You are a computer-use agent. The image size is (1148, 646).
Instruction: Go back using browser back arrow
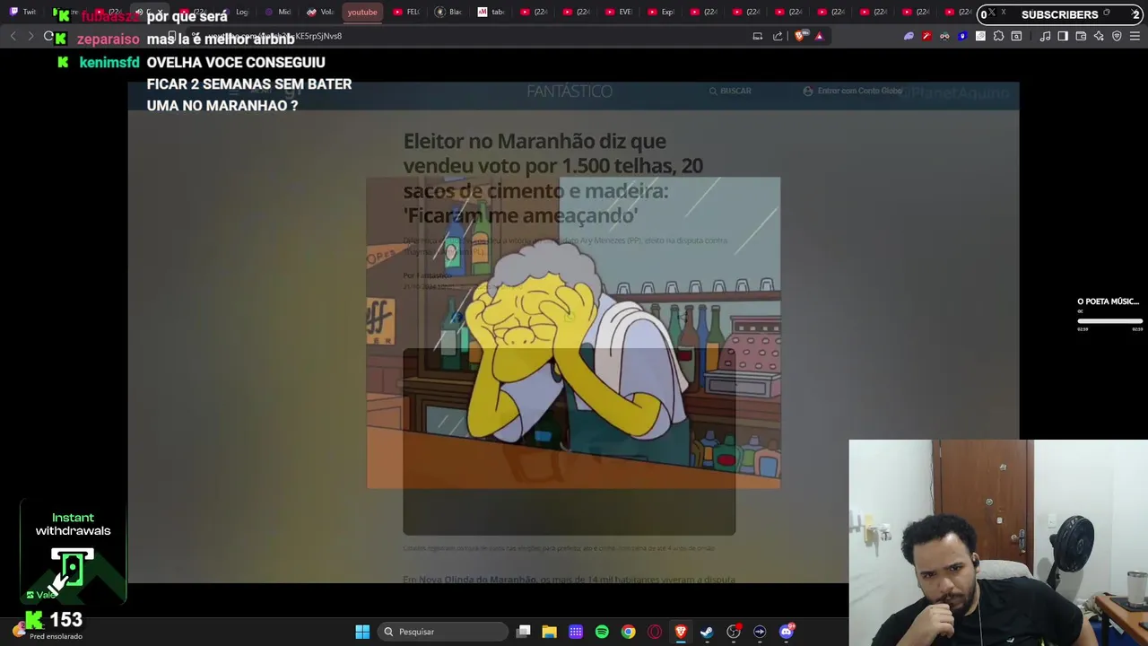tap(13, 36)
